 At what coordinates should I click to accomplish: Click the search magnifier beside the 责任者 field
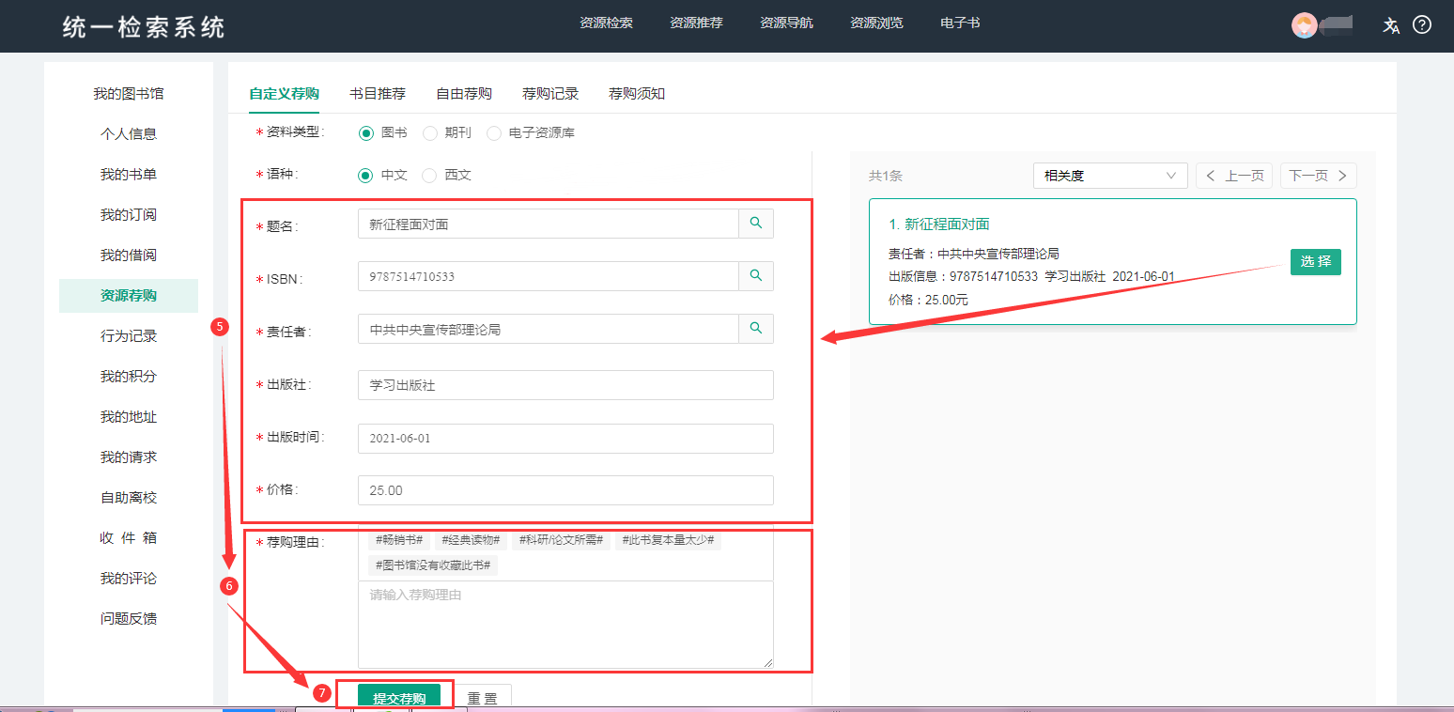point(756,329)
